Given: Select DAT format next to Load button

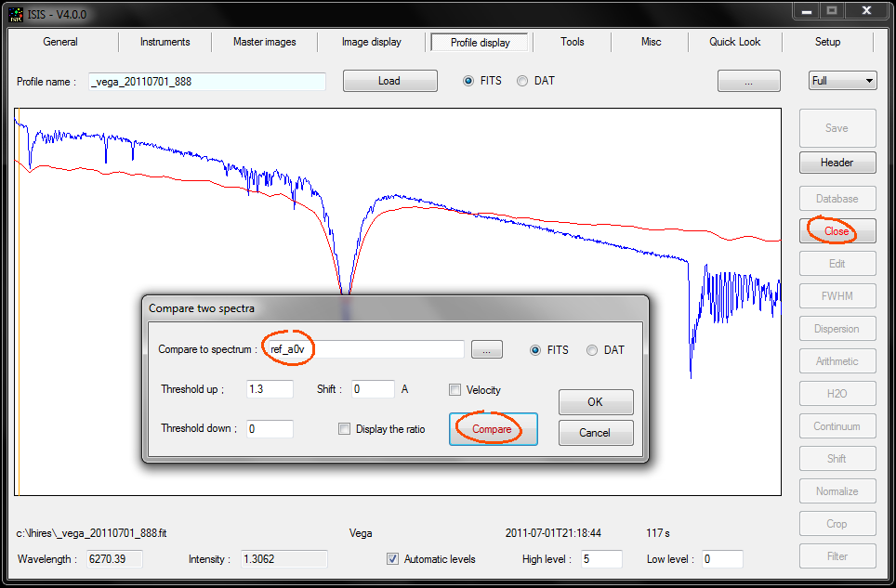Looking at the screenshot, I should [x=522, y=81].
